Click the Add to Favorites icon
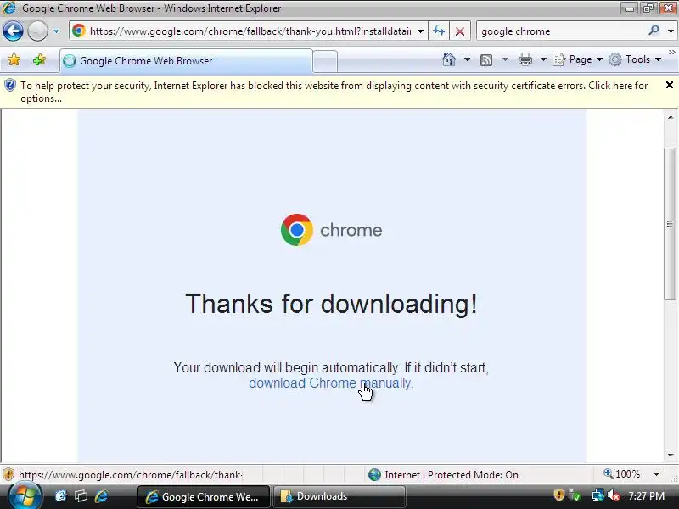 click(x=39, y=59)
